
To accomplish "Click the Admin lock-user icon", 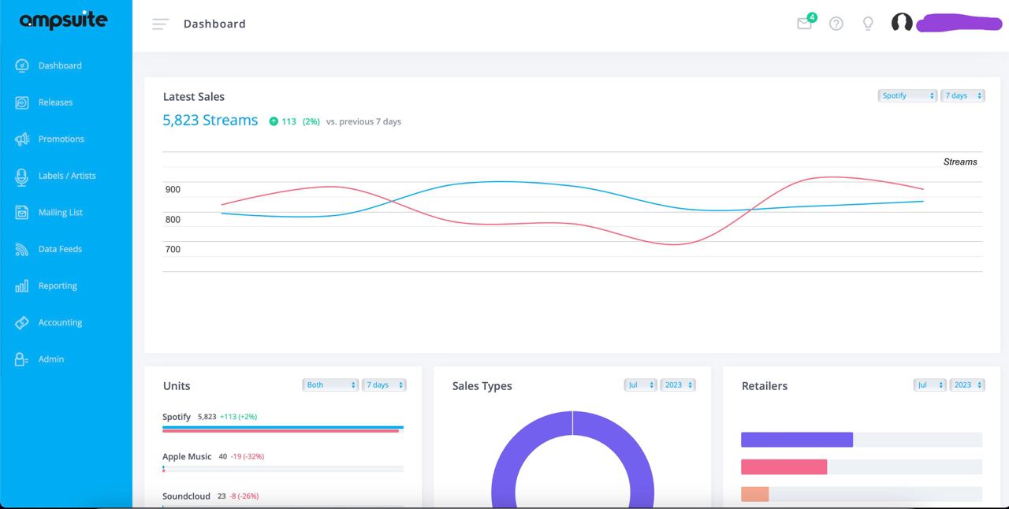I will [22, 359].
